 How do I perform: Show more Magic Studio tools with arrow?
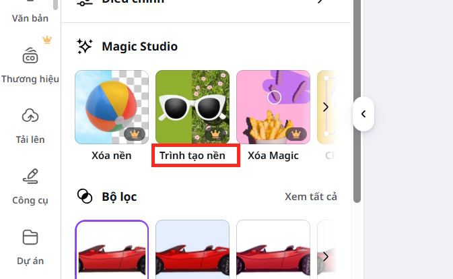tap(326, 107)
